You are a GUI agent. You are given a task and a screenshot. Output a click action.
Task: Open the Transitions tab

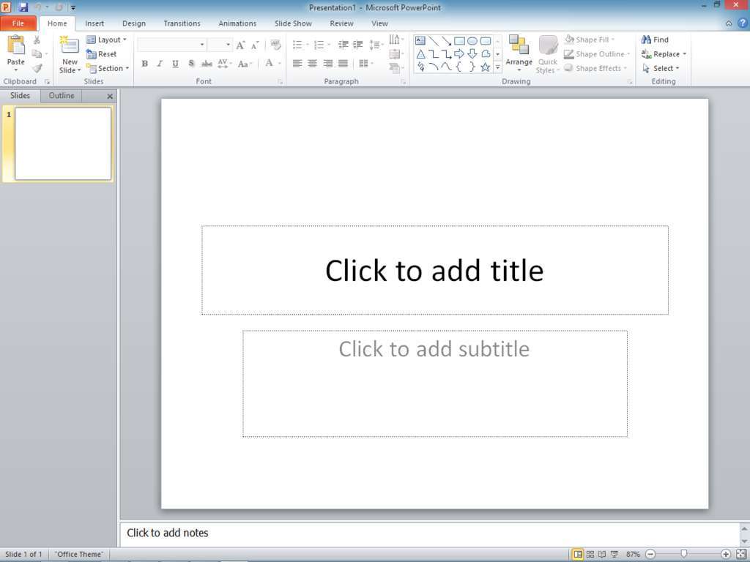(x=182, y=23)
